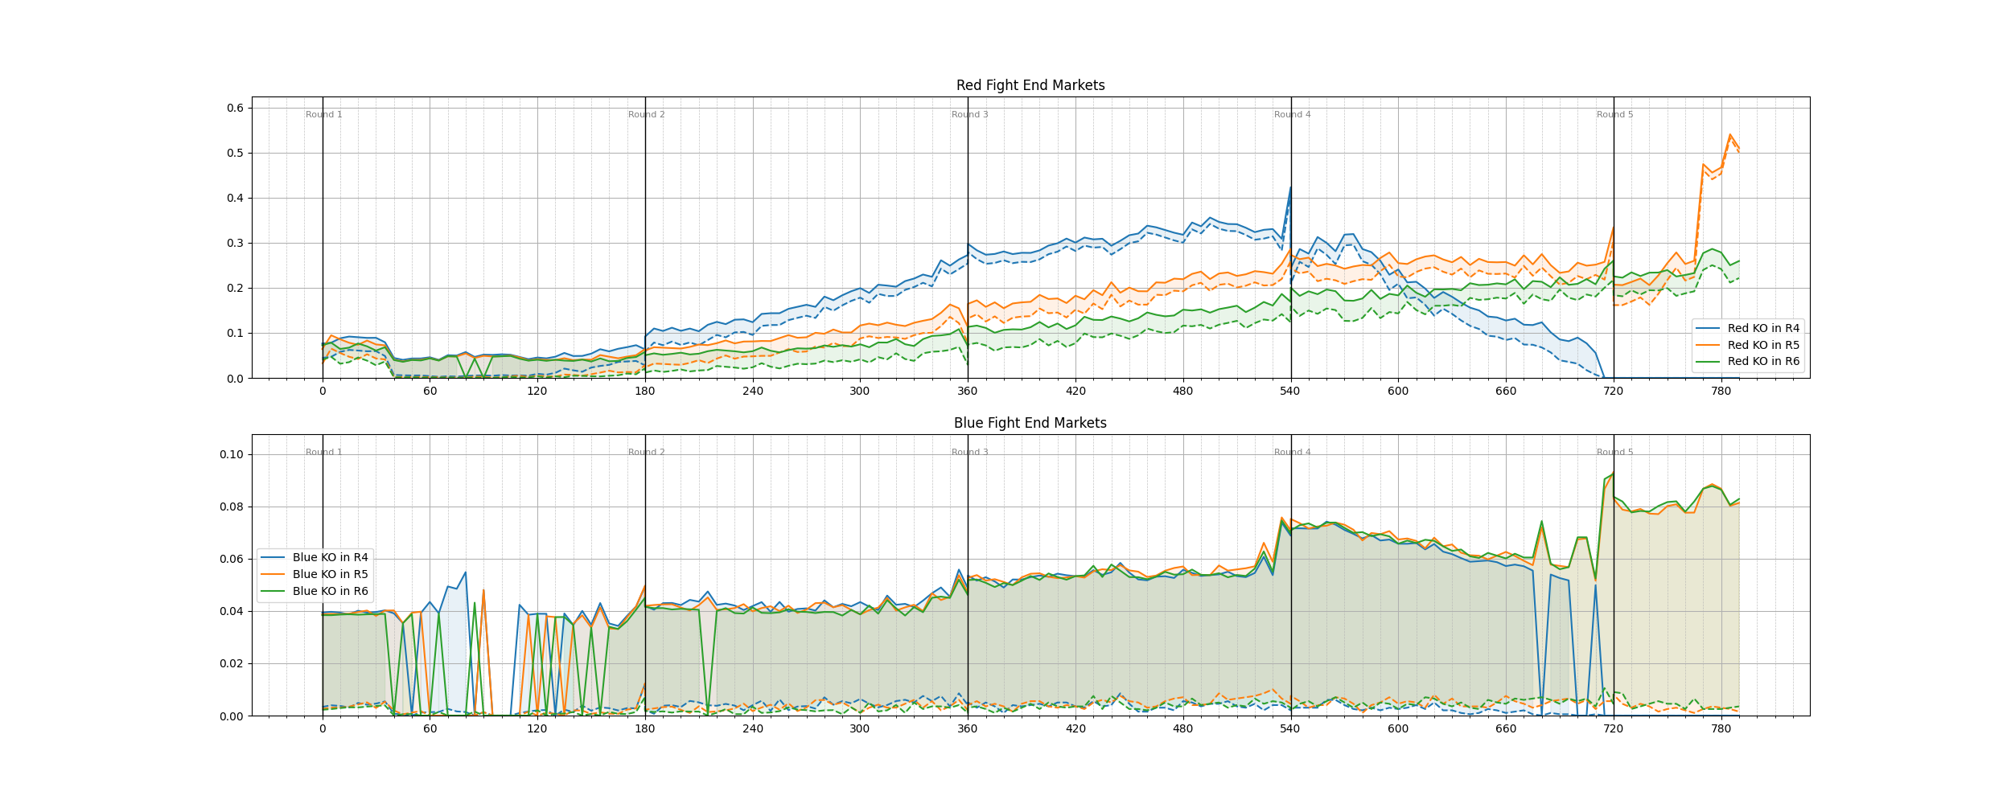Select the "Red KO in R4" legend label
The width and height of the screenshot is (2011, 804).
click(1763, 328)
